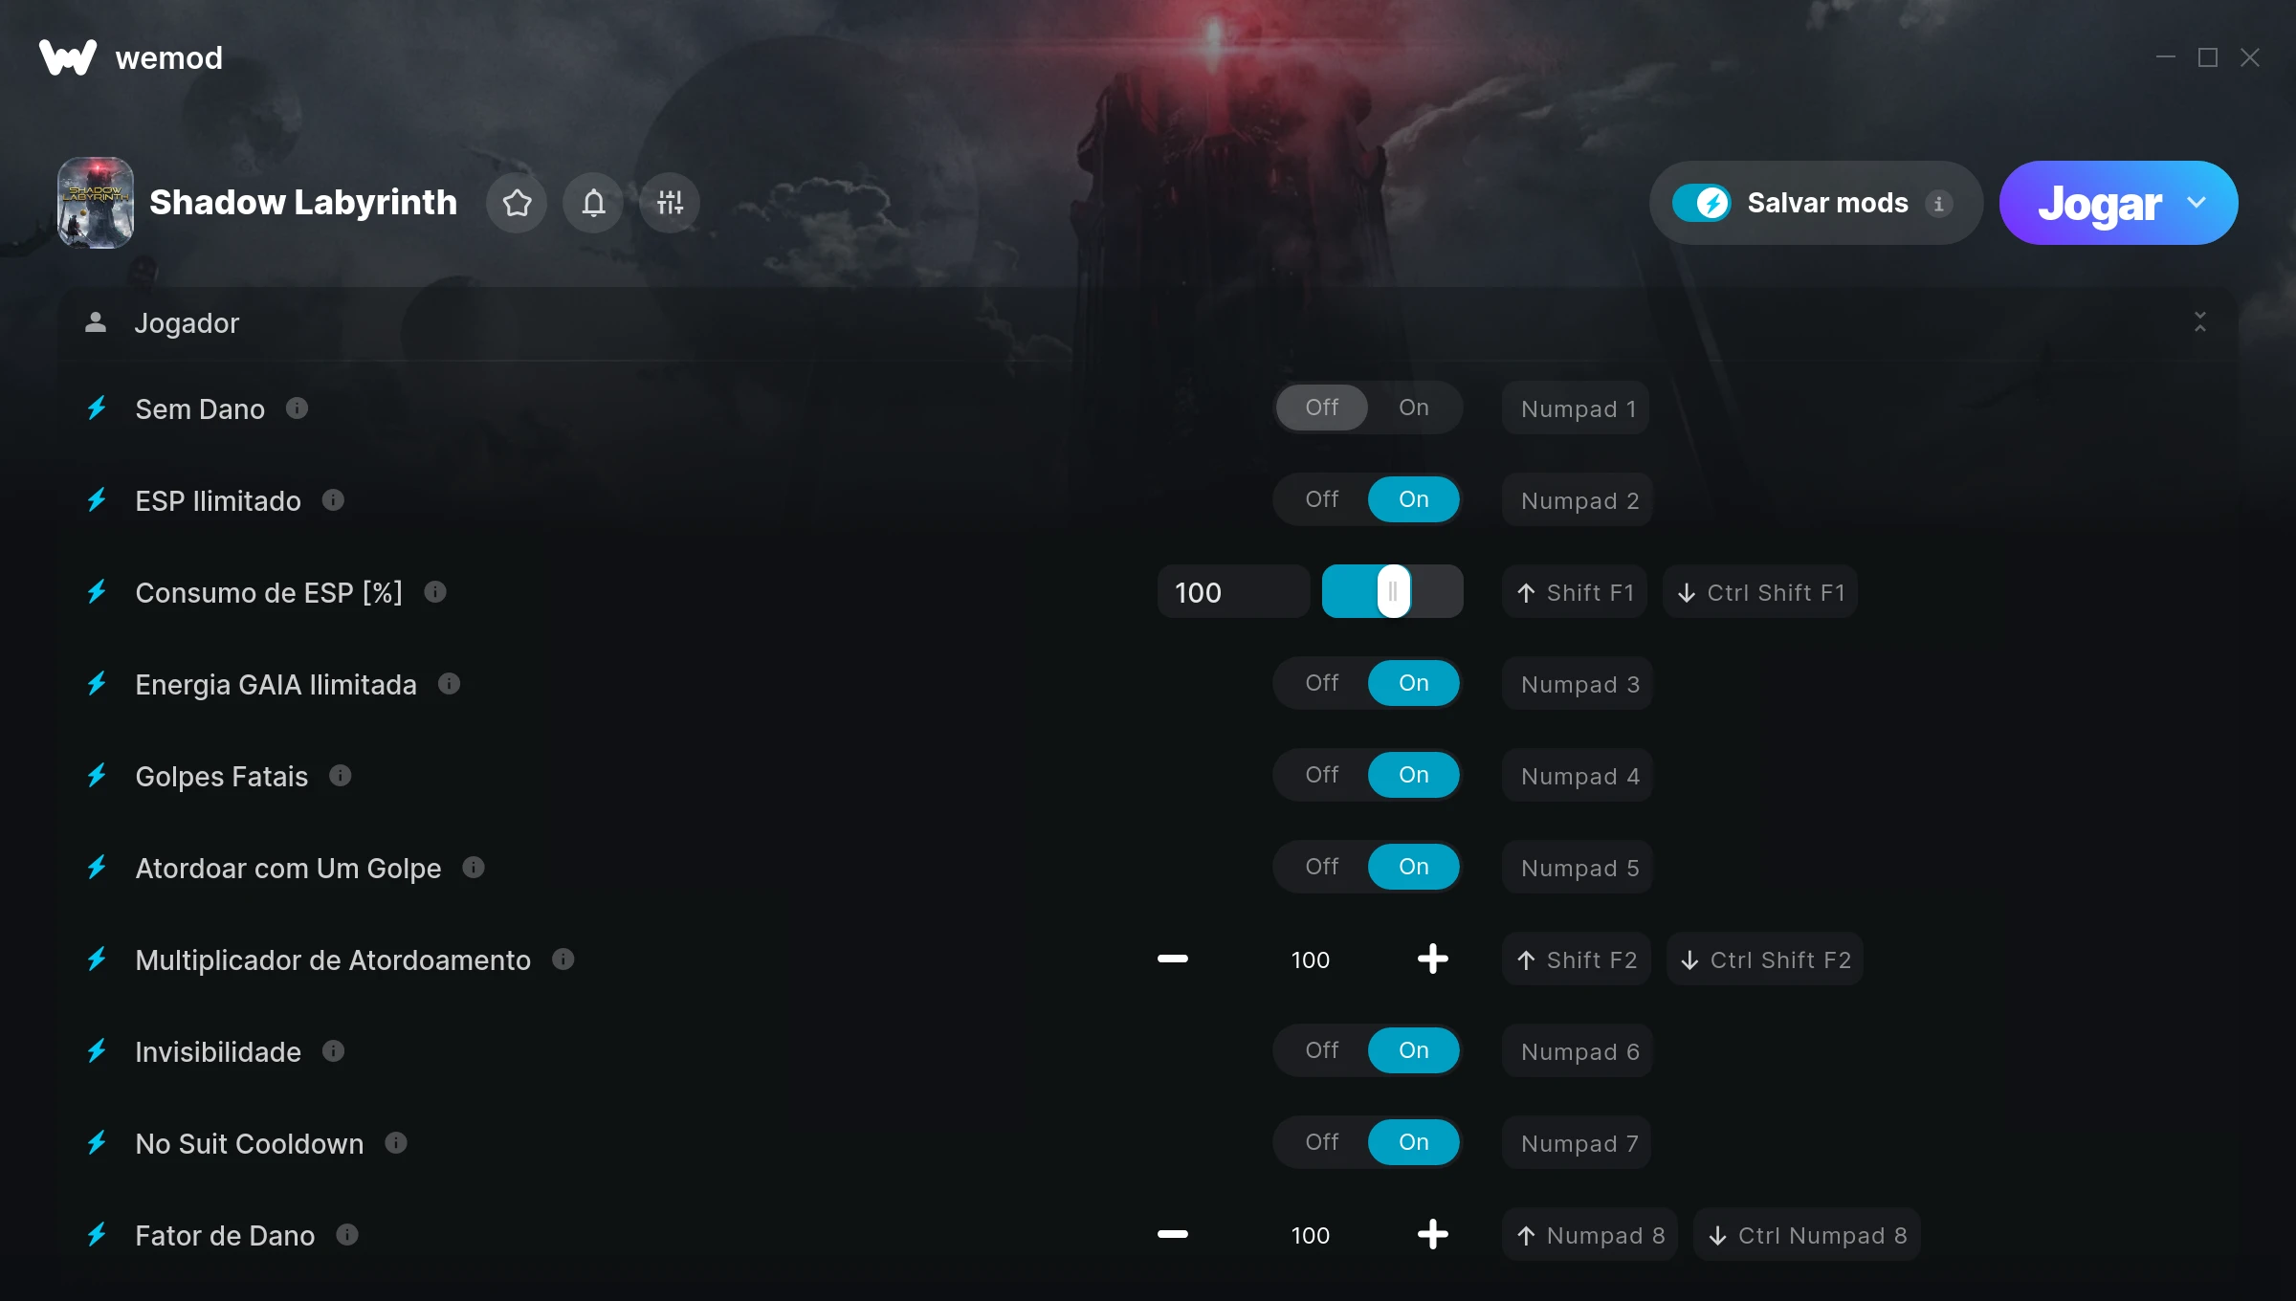
Task: Open the mod settings sliders icon
Action: click(670, 203)
